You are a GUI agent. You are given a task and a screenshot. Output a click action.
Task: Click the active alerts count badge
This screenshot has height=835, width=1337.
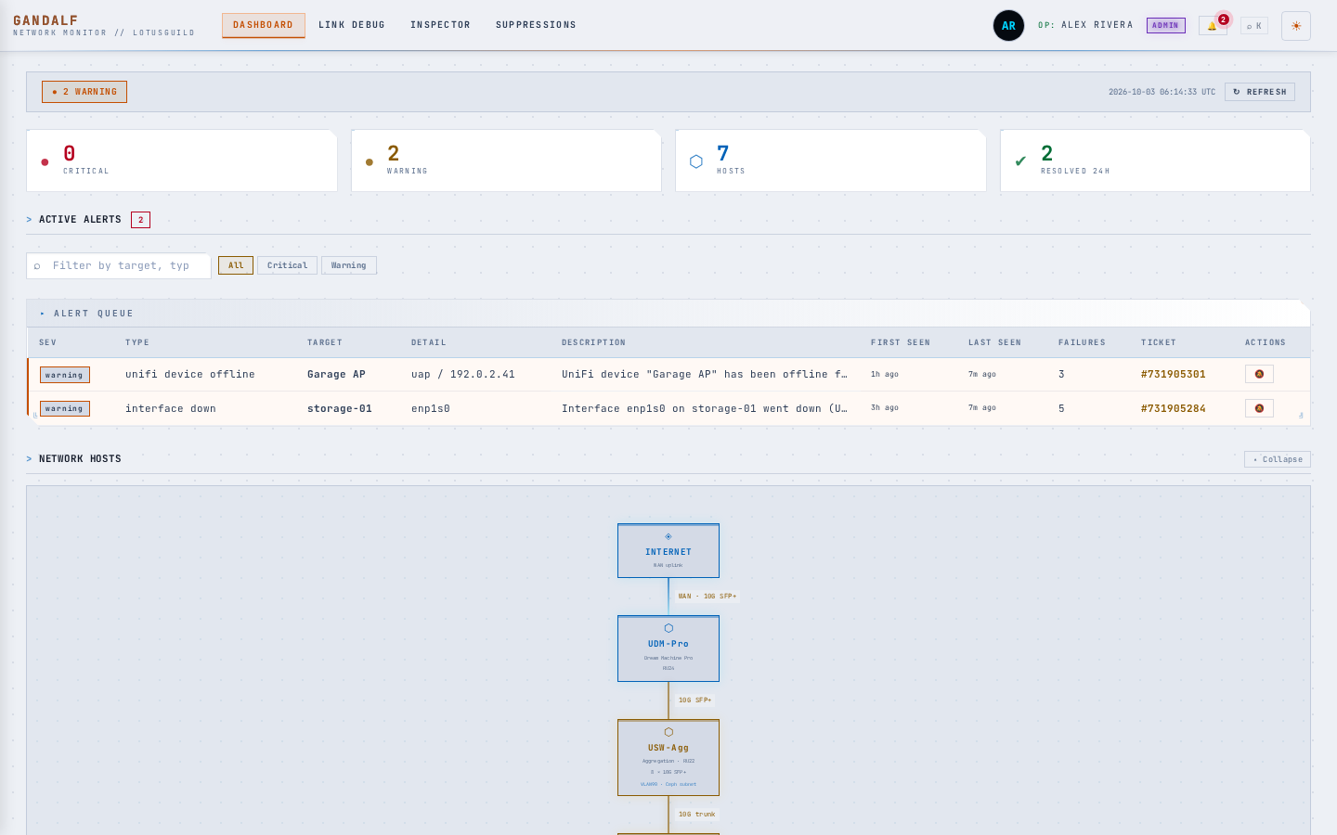pyautogui.click(x=140, y=220)
